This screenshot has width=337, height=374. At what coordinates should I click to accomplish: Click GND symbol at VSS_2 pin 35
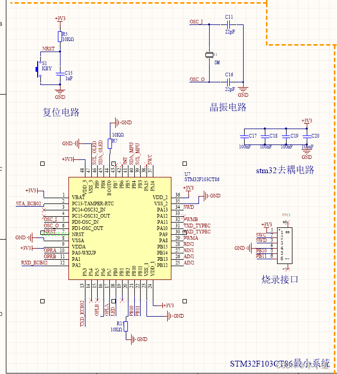pos(212,196)
